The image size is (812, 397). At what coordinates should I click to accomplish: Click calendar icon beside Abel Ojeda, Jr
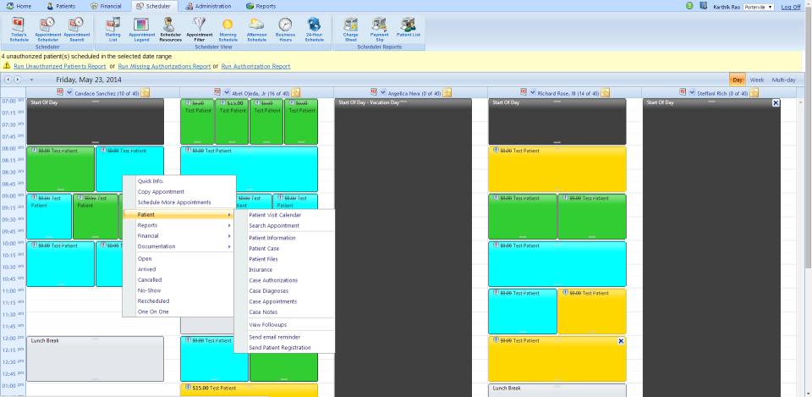[217, 92]
